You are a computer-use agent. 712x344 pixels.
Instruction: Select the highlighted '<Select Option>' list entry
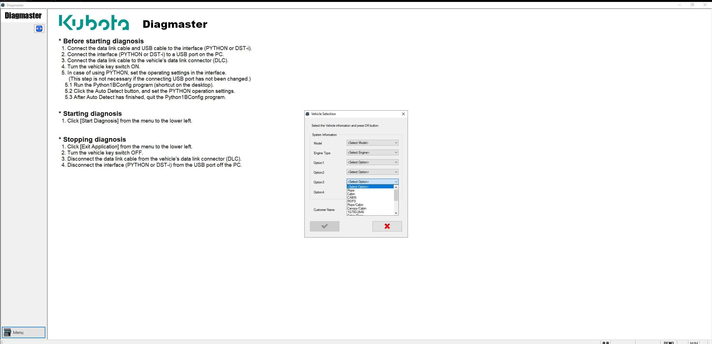370,187
